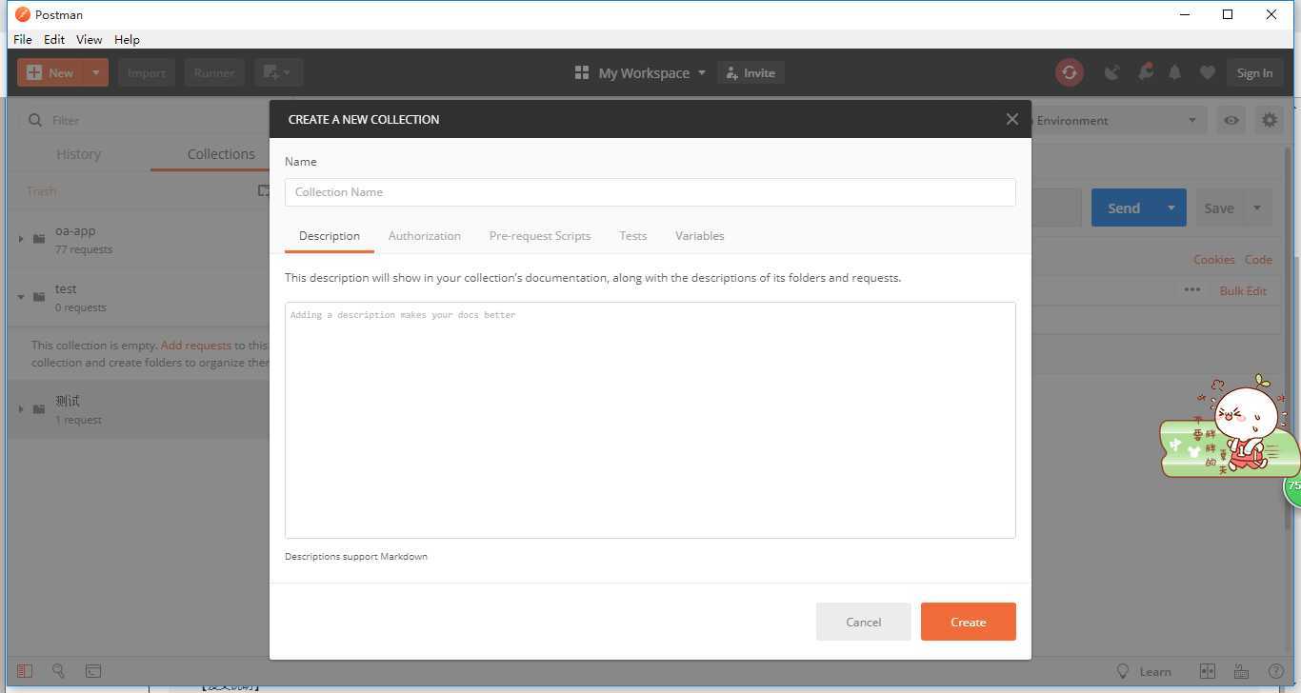Open the Edit menu

(54, 39)
